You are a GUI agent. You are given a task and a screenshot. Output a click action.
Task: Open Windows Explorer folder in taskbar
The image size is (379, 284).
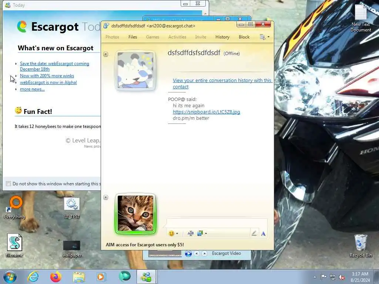[79, 277]
